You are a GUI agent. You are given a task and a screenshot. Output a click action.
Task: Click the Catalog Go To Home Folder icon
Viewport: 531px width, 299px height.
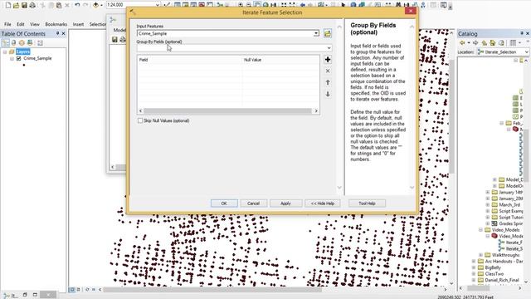click(493, 42)
